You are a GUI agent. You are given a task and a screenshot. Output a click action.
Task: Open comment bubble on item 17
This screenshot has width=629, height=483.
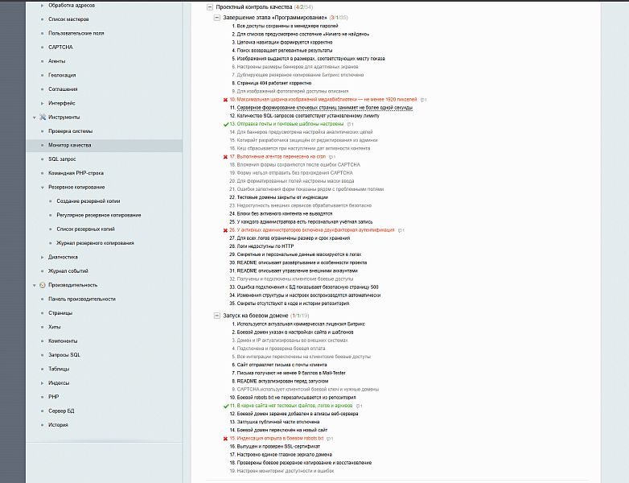[331, 157]
